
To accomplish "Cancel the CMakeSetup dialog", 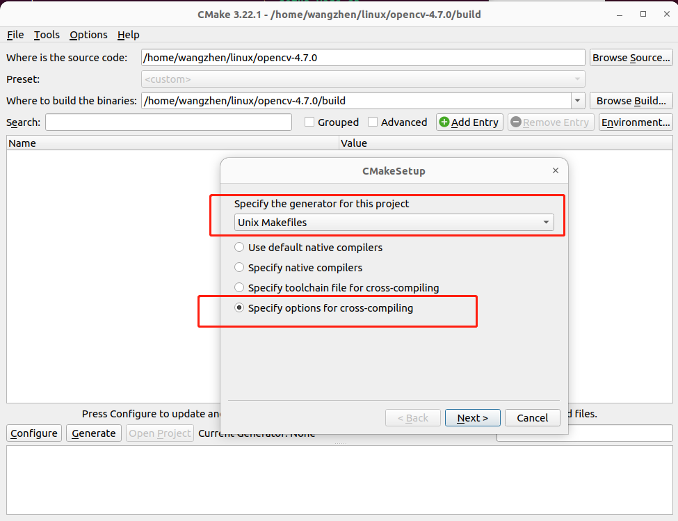I will (x=532, y=418).
